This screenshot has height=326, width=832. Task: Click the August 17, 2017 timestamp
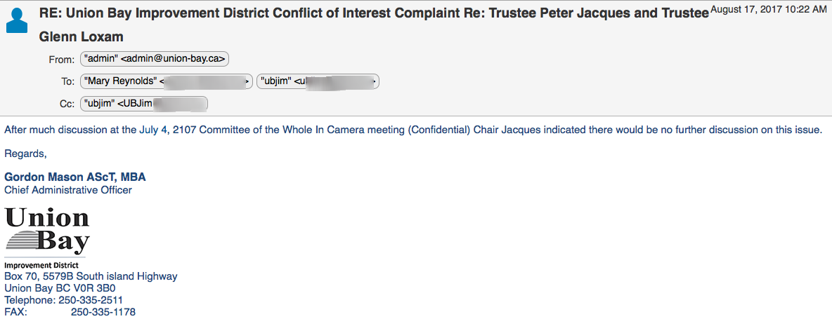click(x=769, y=8)
